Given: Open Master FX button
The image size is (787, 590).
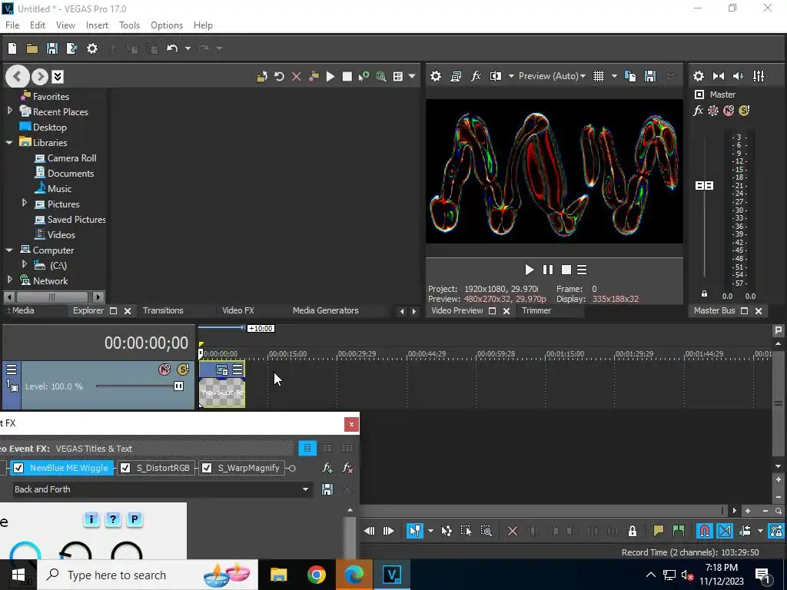Looking at the screenshot, I should click(x=698, y=111).
